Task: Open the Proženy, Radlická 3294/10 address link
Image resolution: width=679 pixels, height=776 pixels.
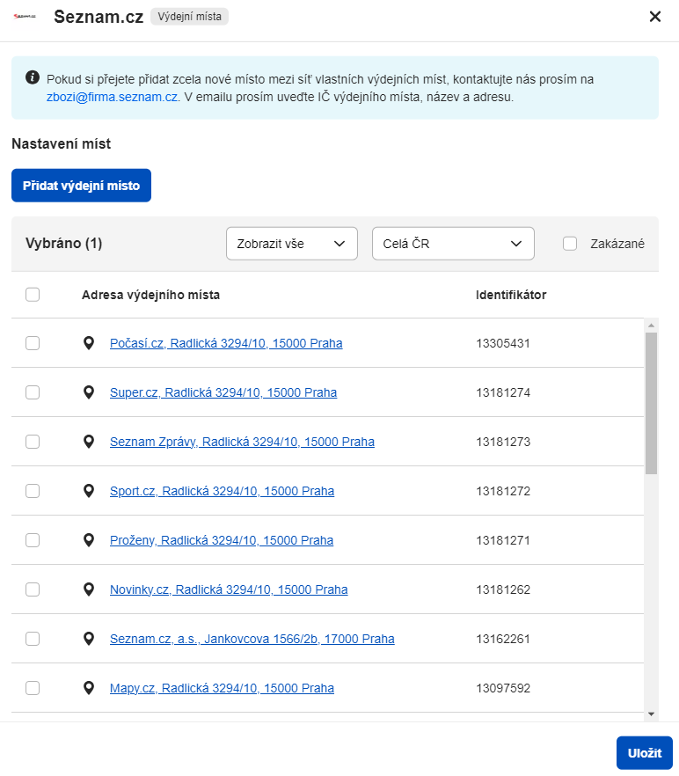Action: (222, 540)
